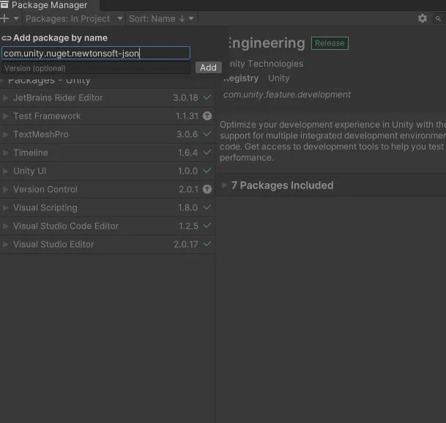Click JetBrains Rider Editor installed checkmark
This screenshot has height=423, width=446.
pyautogui.click(x=207, y=98)
